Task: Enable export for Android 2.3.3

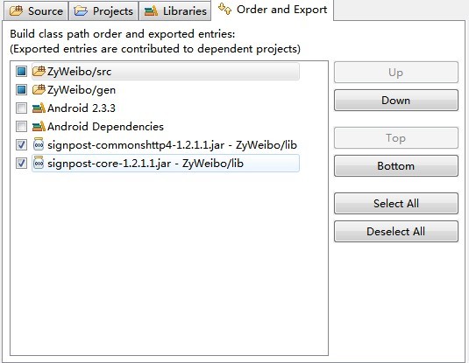Action: pos(21,108)
